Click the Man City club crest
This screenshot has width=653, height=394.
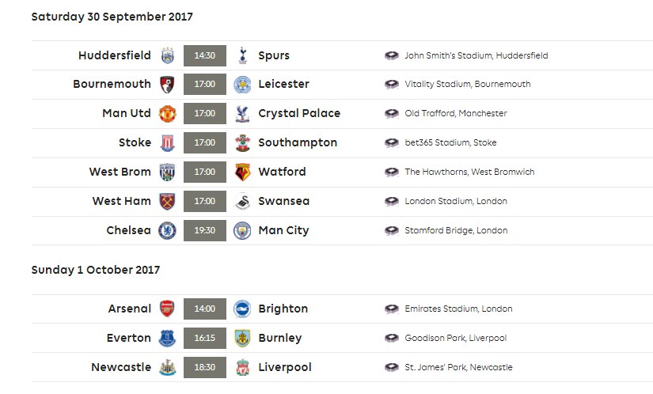[x=242, y=230]
